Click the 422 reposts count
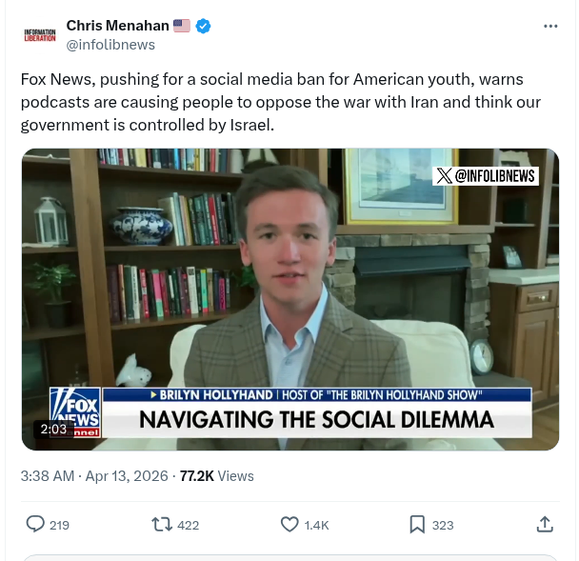Image resolution: width=579 pixels, height=561 pixels. coord(188,525)
